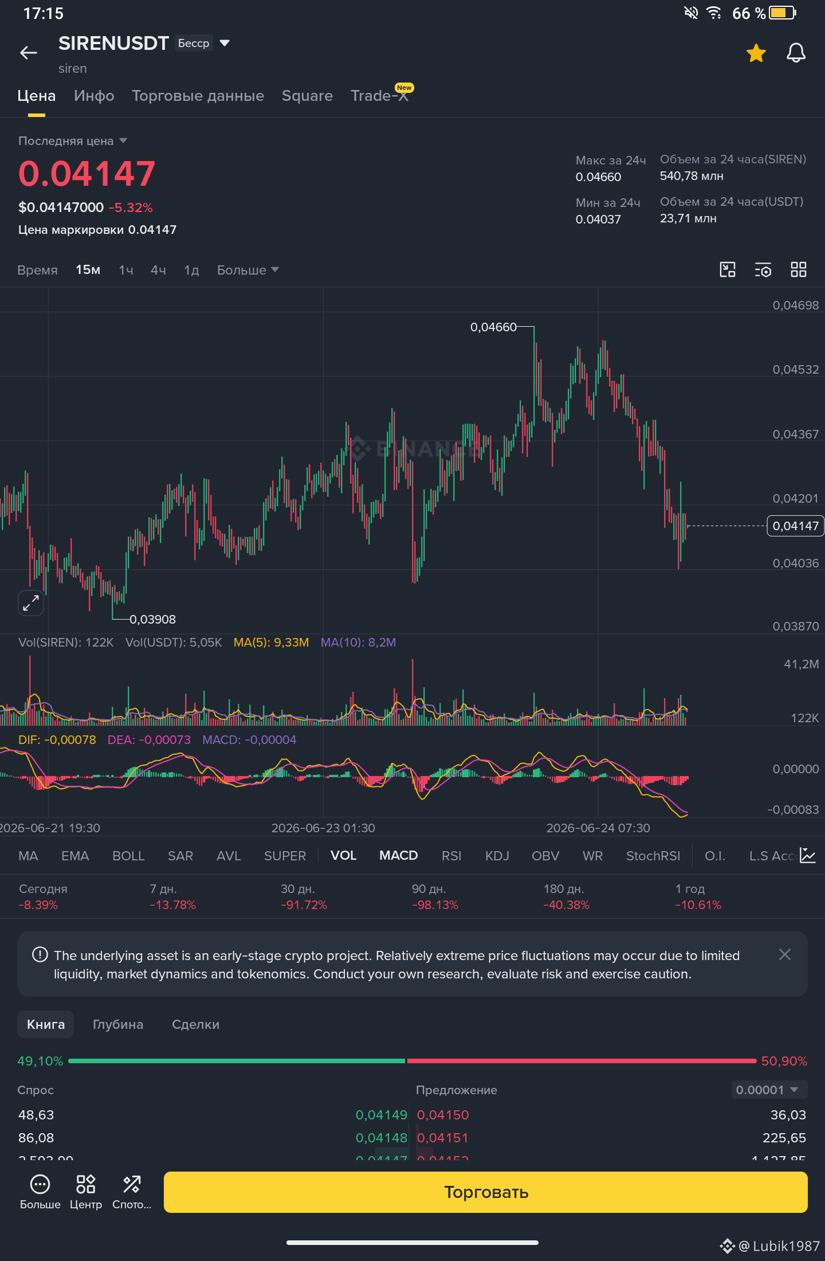
Task: Select bid price 0,04149
Action: (382, 1115)
